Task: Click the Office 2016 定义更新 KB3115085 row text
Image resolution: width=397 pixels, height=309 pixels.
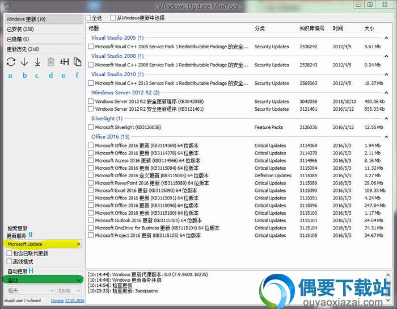Action: (x=151, y=176)
